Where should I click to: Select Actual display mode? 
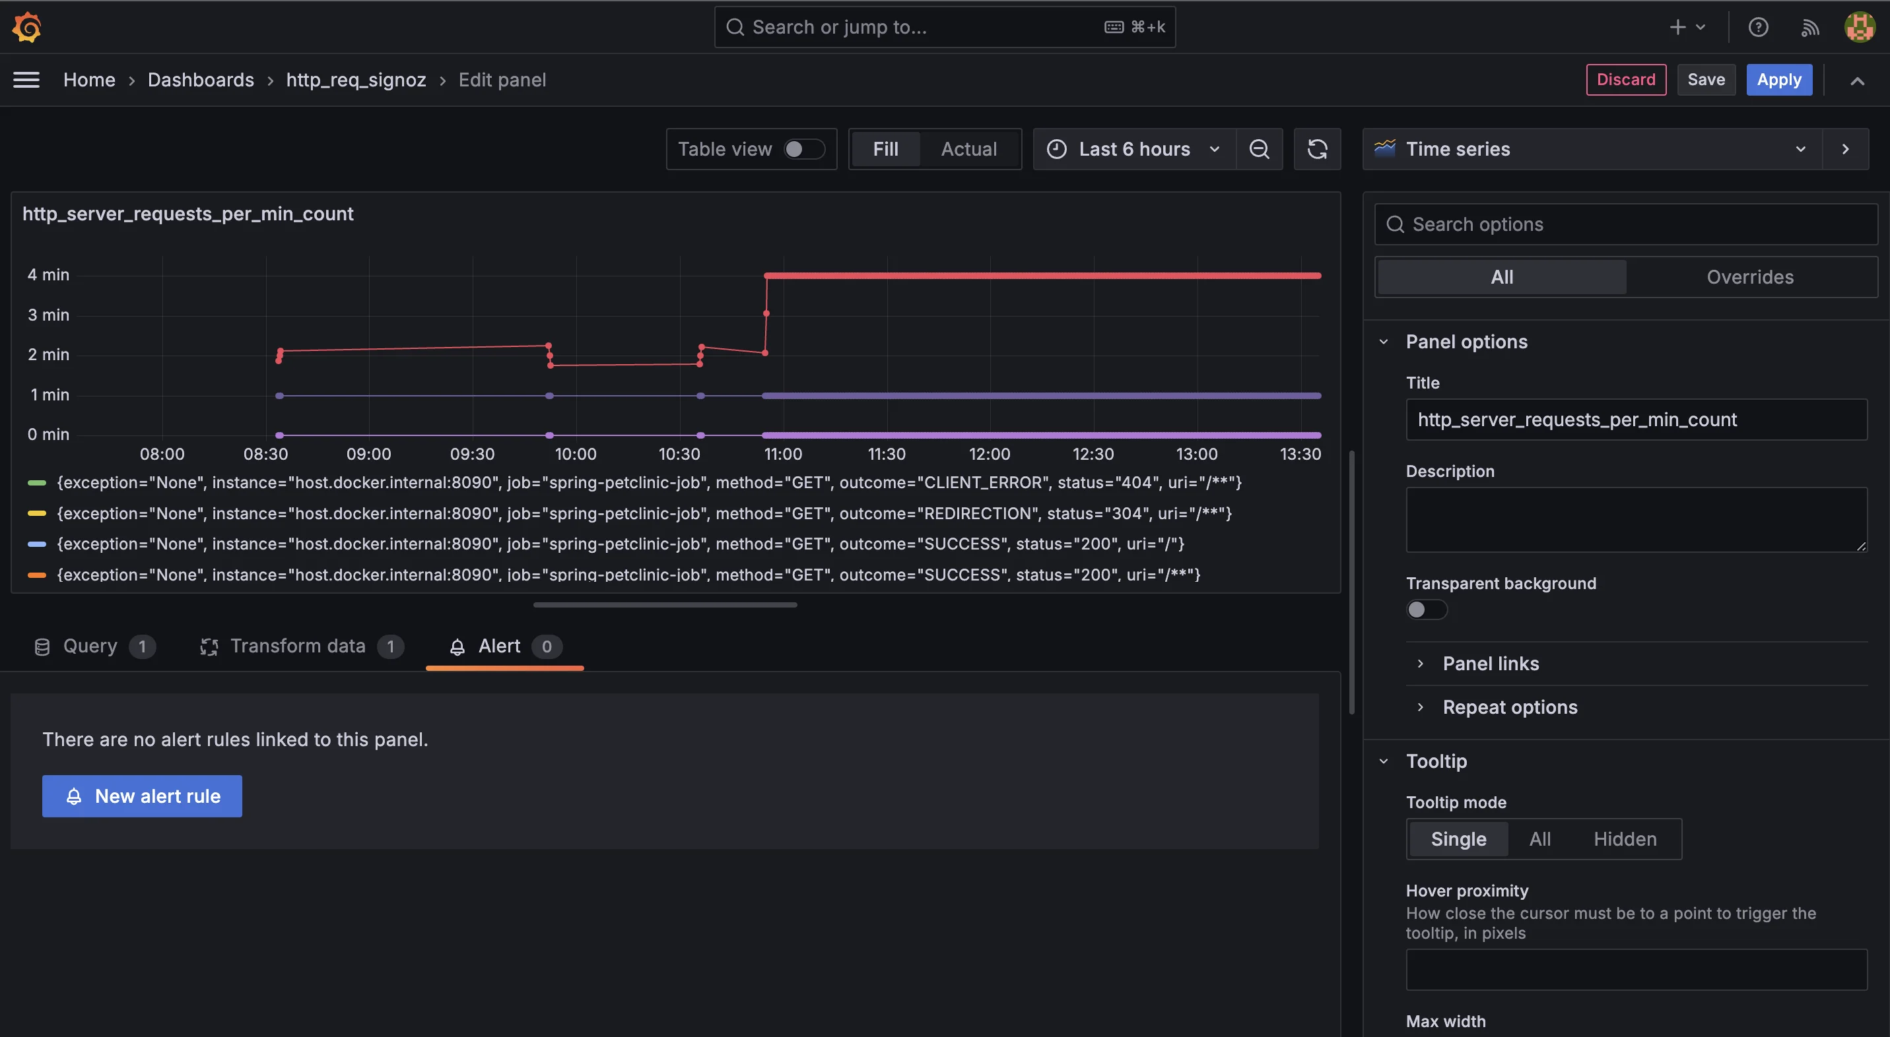coord(968,149)
